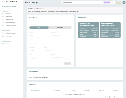126x98 pixels.
Task: Open Meine Vereinbarung in sidebar
Action: (11, 33)
